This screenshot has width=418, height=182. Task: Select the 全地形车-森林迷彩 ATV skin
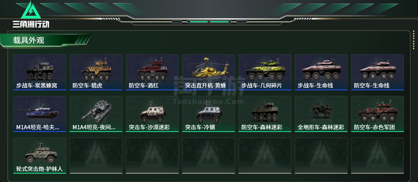click(321, 114)
